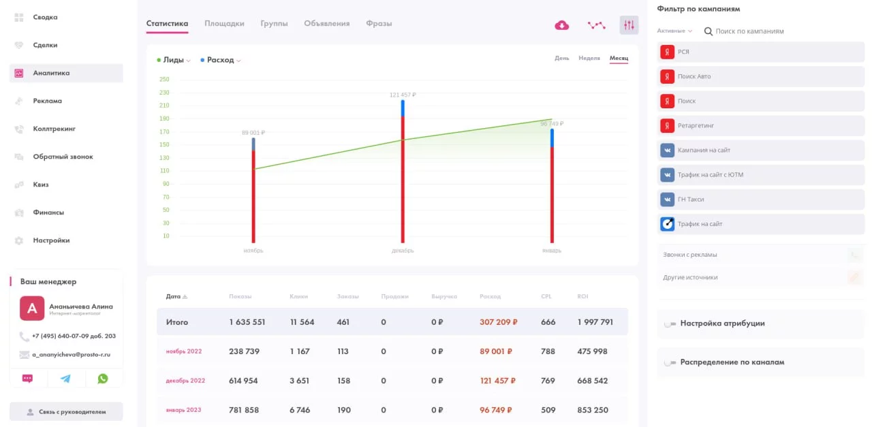Open the pink chat message icon
The image size is (872, 427).
pyautogui.click(x=27, y=378)
